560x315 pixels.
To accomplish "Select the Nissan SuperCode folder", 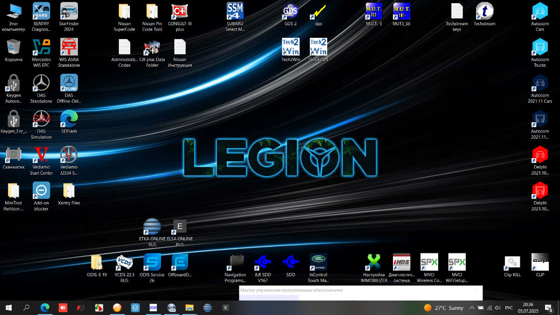I will click(124, 11).
